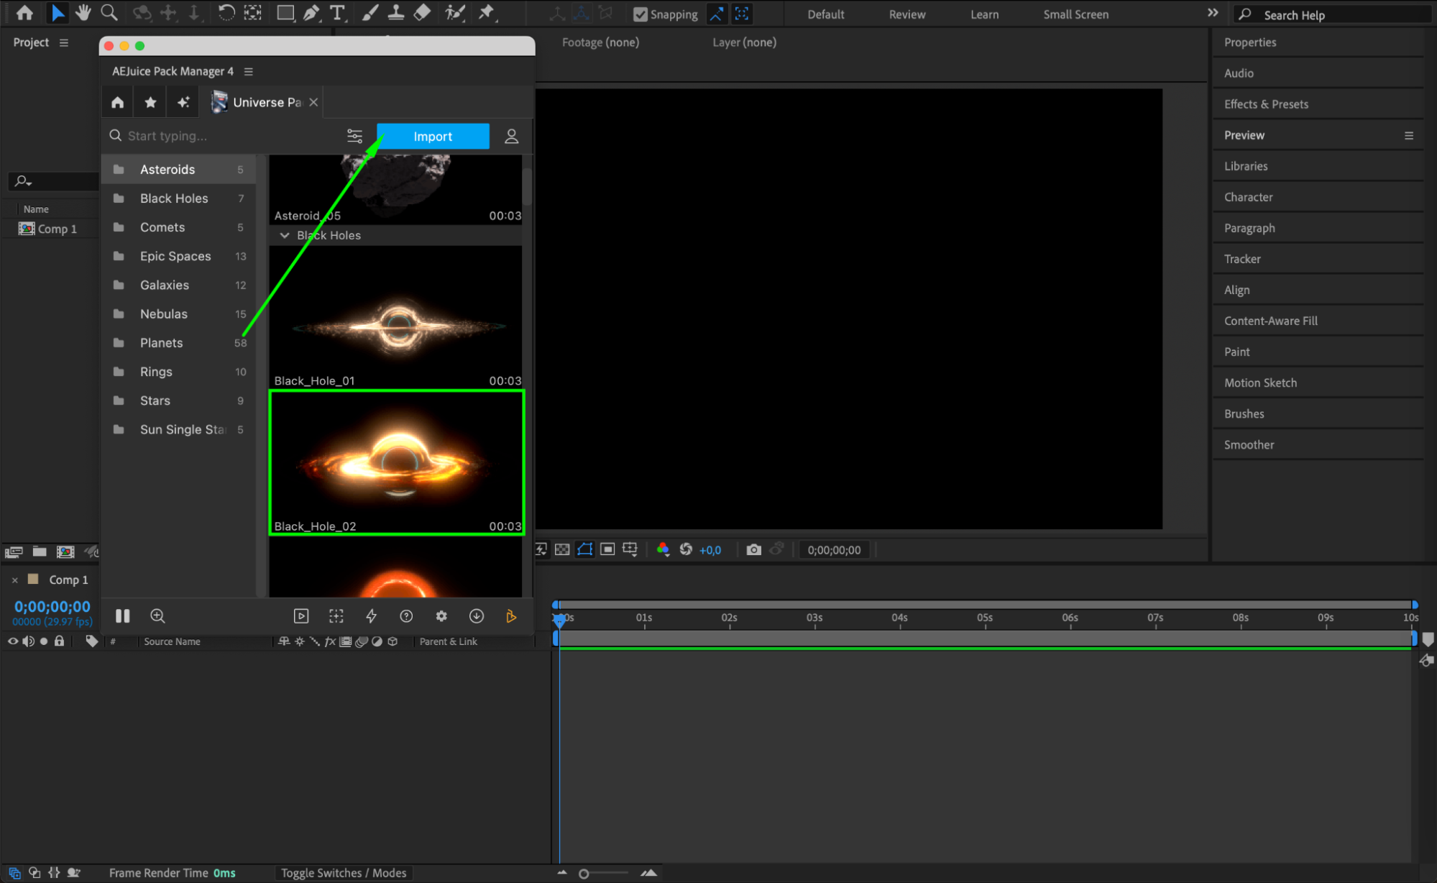Viewport: 1437px width, 883px height.
Task: Select the Puppet Pin tool
Action: [x=487, y=13]
